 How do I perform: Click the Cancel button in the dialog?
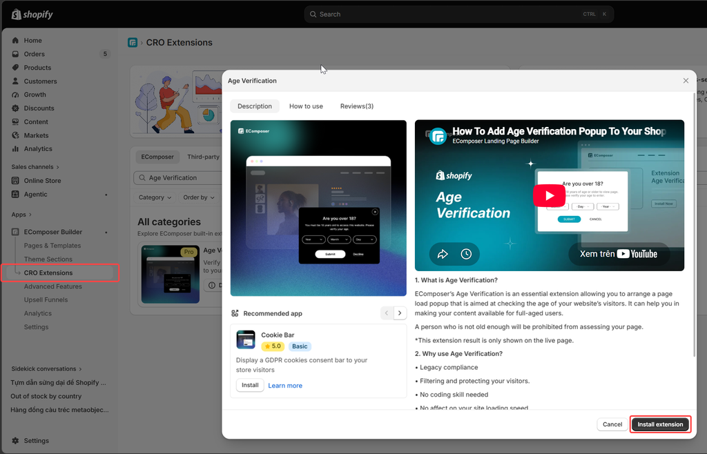(612, 424)
